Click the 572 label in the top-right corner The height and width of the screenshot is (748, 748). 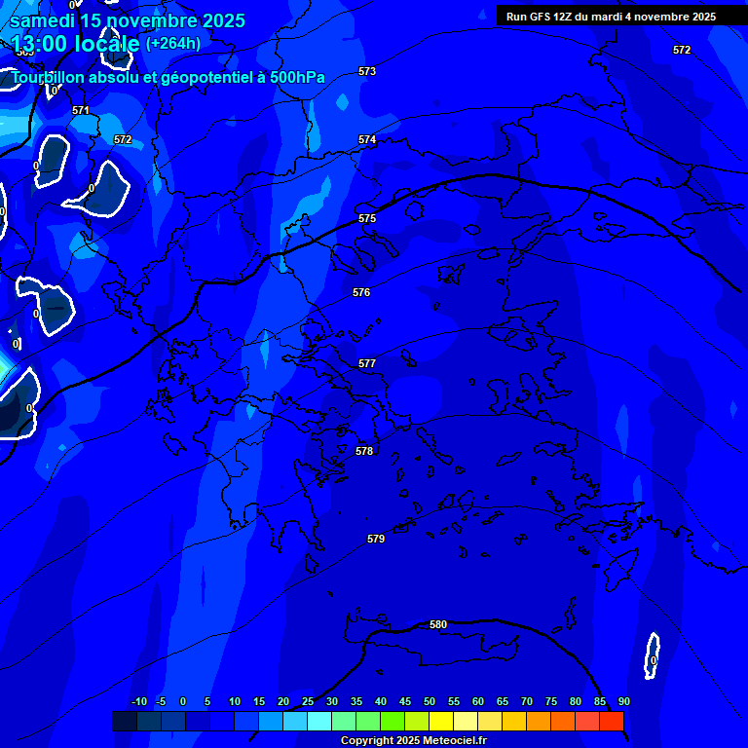coord(682,50)
